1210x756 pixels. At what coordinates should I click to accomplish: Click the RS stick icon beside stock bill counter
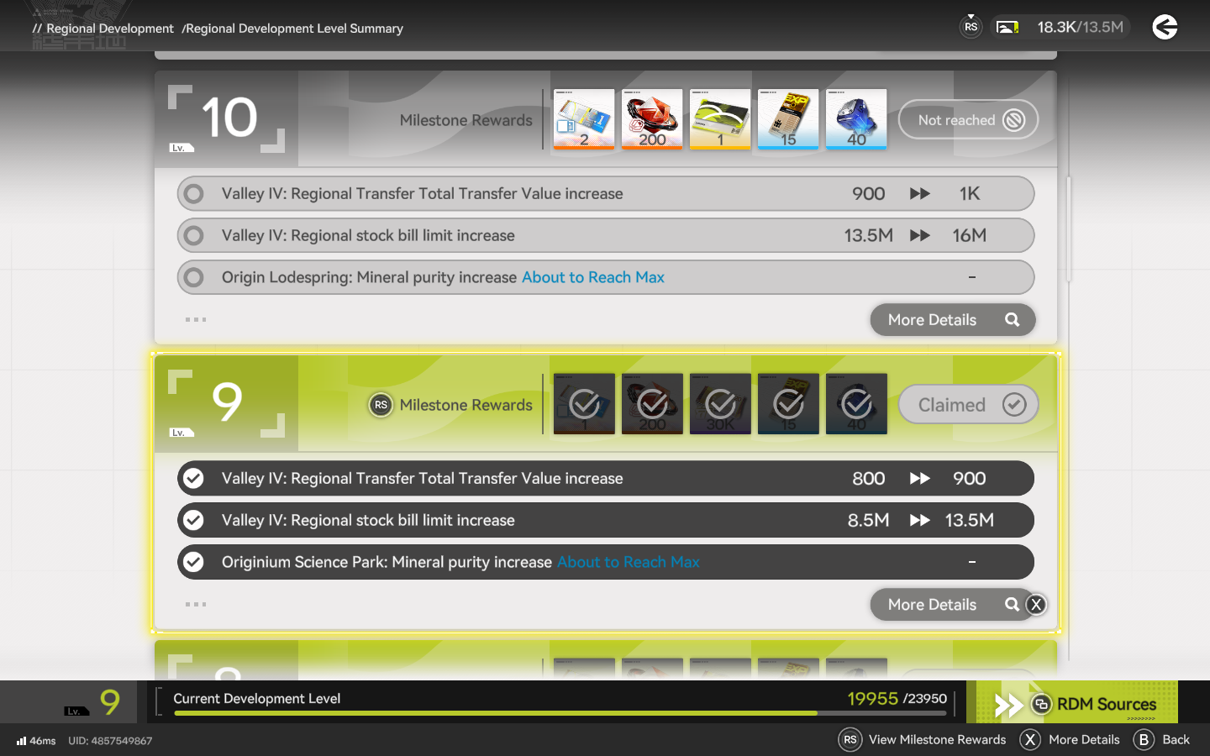971,27
